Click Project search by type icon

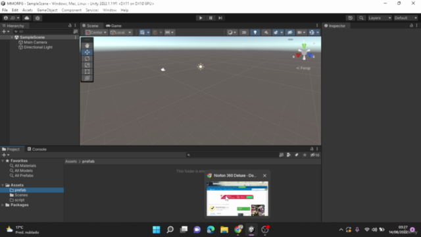289,155
